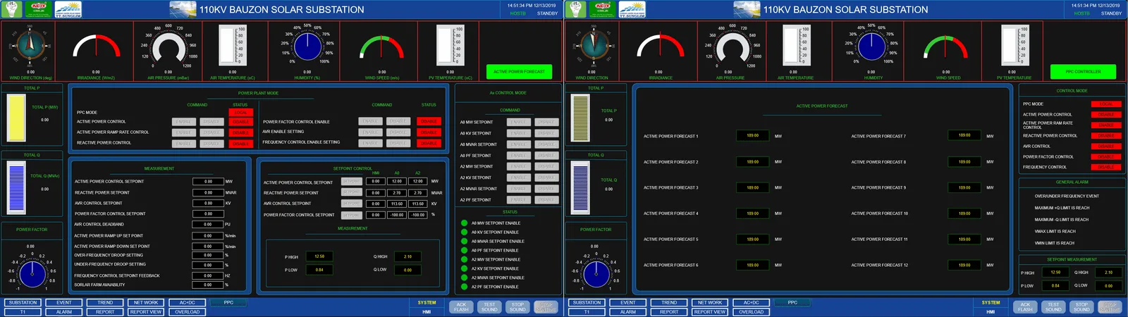Select Active Power Forecast 12 value field
This screenshot has width=1128, height=317.
point(964,265)
